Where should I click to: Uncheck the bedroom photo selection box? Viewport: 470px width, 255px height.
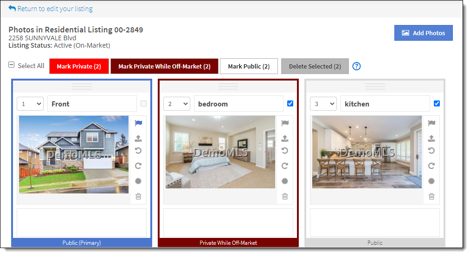[x=290, y=104]
